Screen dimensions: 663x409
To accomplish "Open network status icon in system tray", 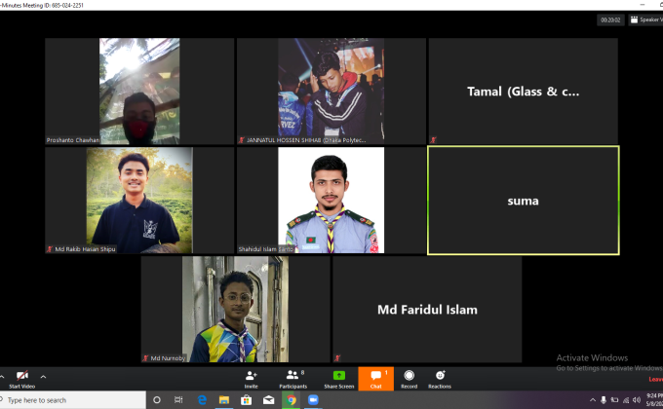I will pyautogui.click(x=626, y=400).
